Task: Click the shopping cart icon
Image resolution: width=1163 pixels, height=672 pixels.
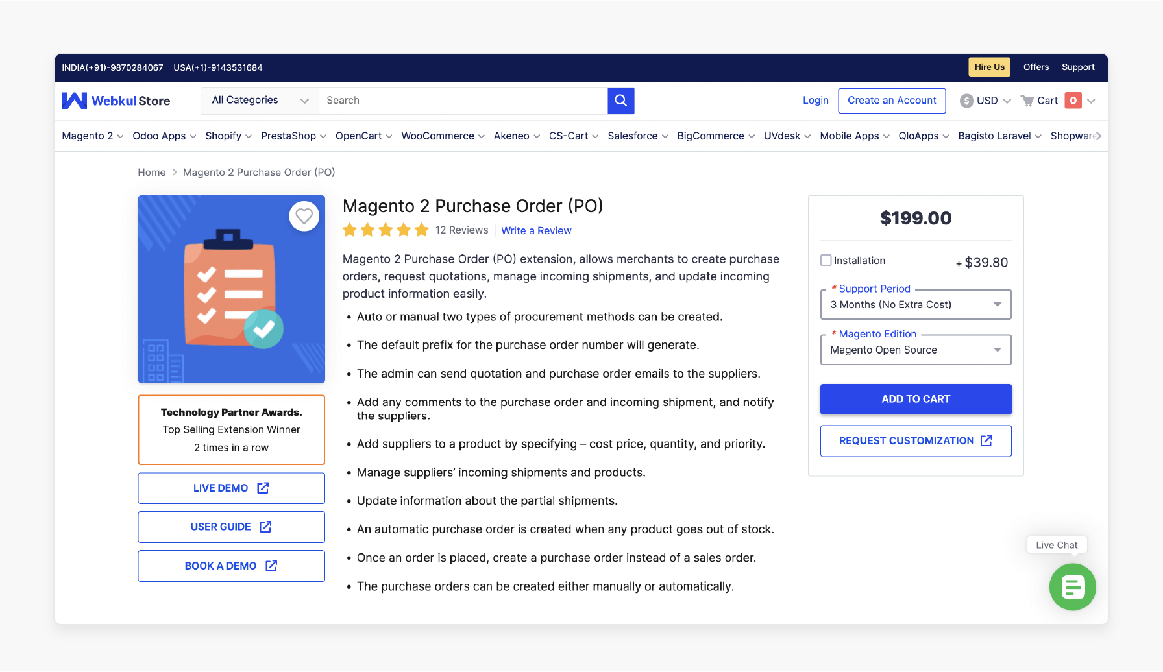Action: tap(1027, 101)
